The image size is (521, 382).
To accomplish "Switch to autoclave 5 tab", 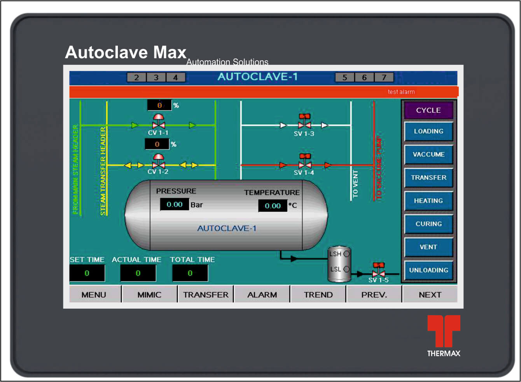I will pyautogui.click(x=345, y=77).
